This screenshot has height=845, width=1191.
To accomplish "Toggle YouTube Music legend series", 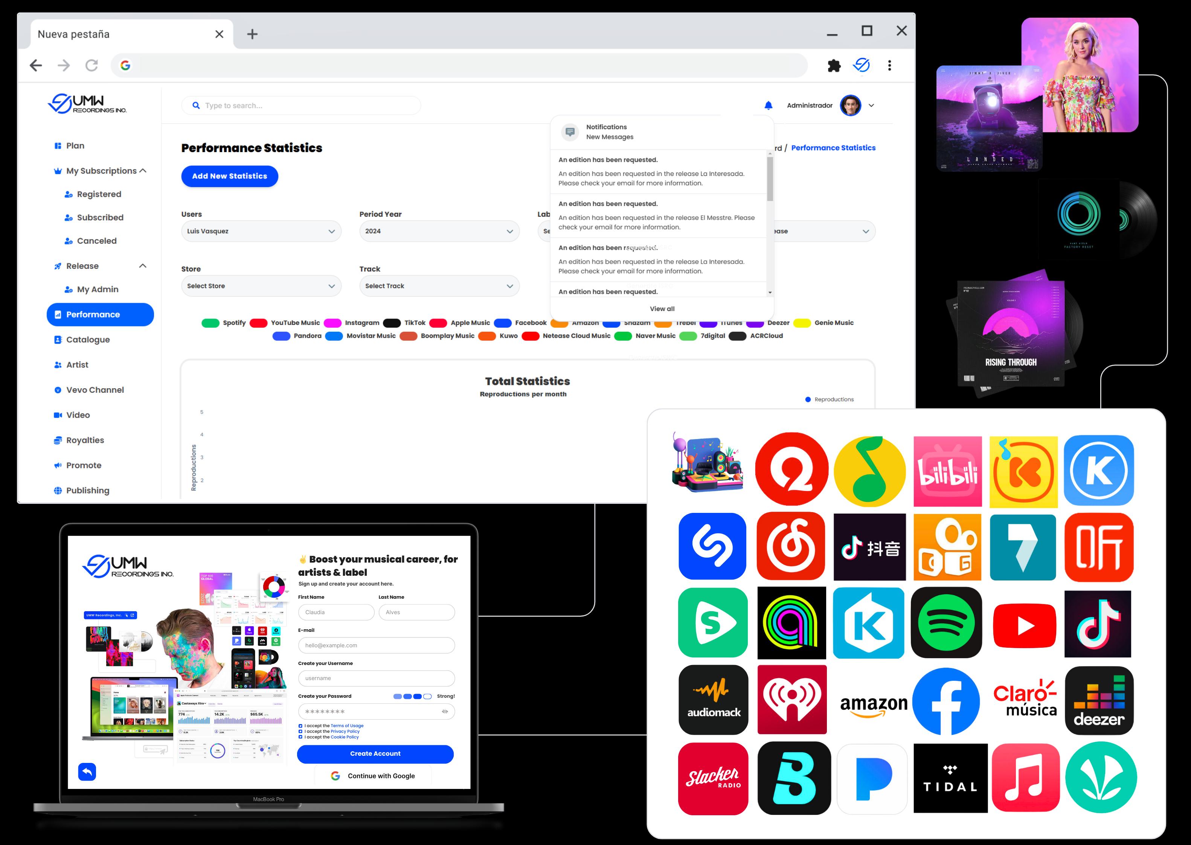I will (285, 323).
